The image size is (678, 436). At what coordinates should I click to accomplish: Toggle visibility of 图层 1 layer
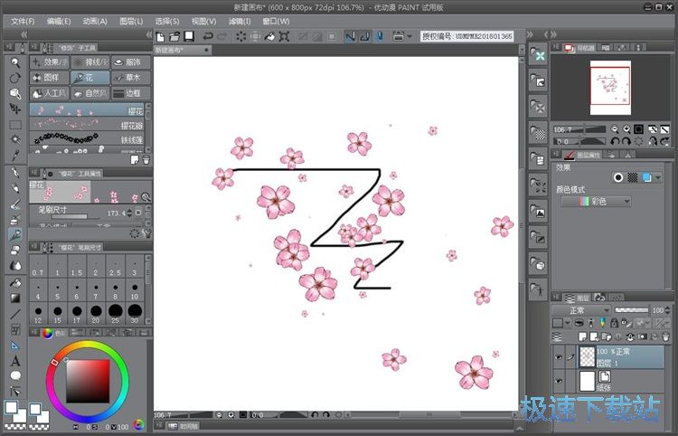click(x=559, y=356)
